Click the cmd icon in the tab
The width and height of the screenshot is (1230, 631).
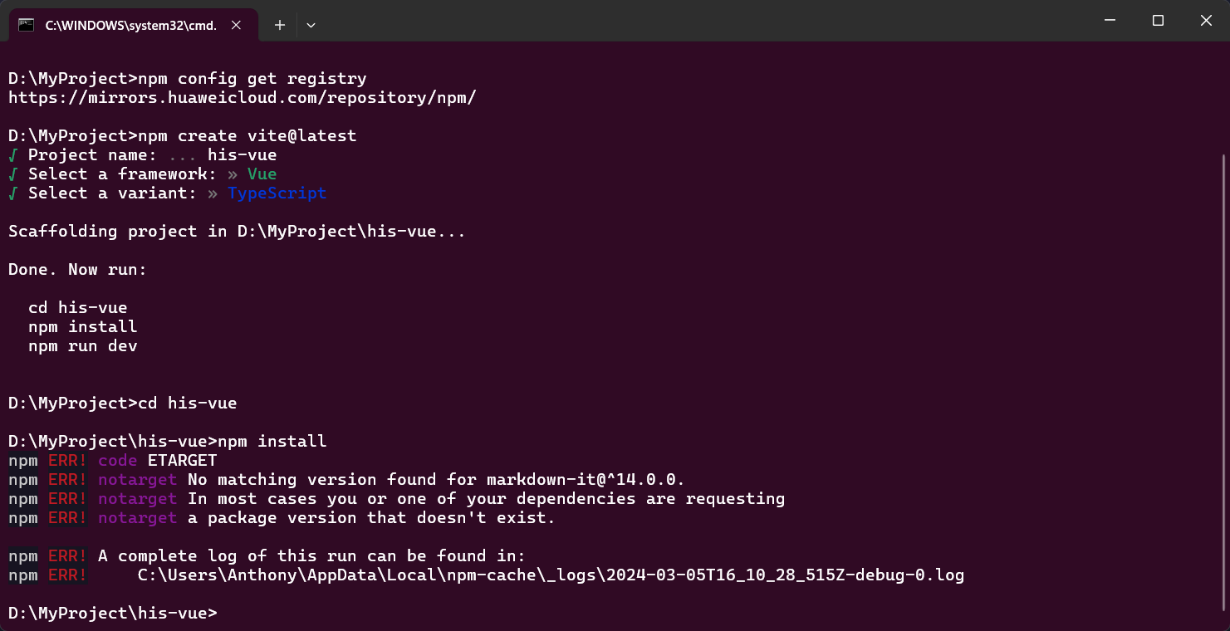26,25
